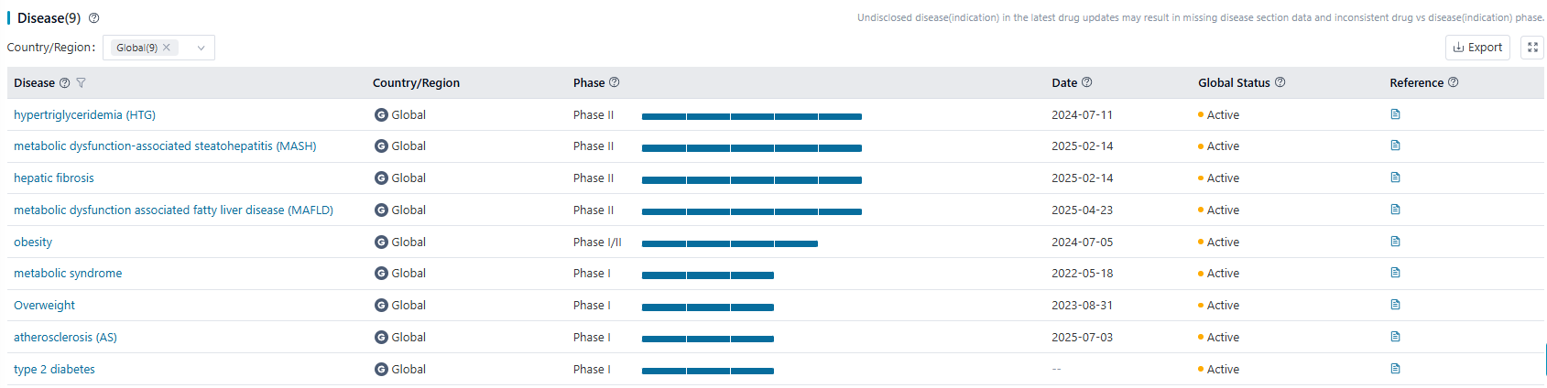Screen dimensions: 1547x388
Task: Click the fullscreen expand icon near Export
Action: (x=1531, y=48)
